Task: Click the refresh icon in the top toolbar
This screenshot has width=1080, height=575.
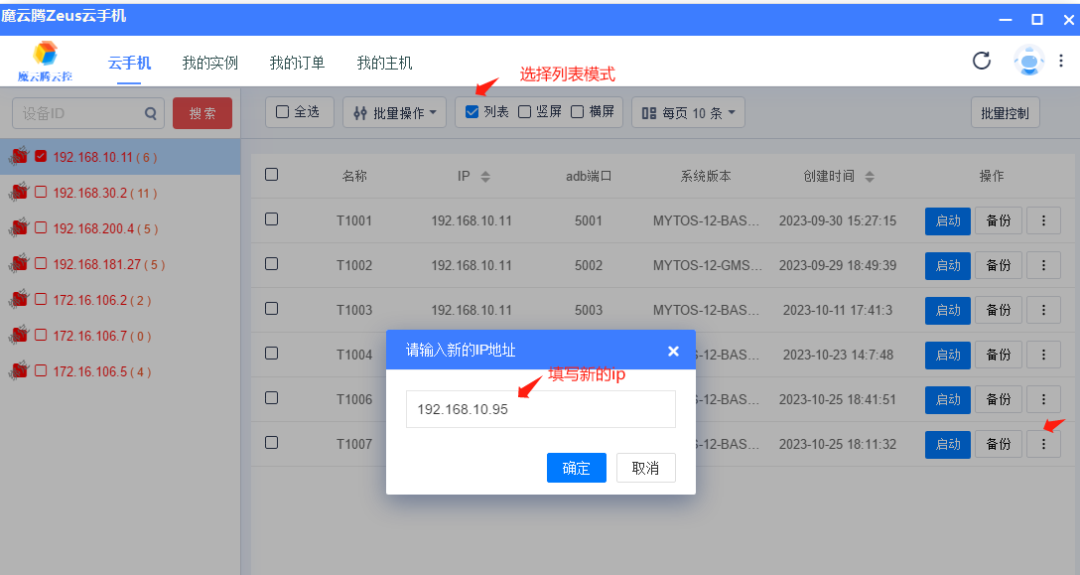Action: tap(981, 61)
